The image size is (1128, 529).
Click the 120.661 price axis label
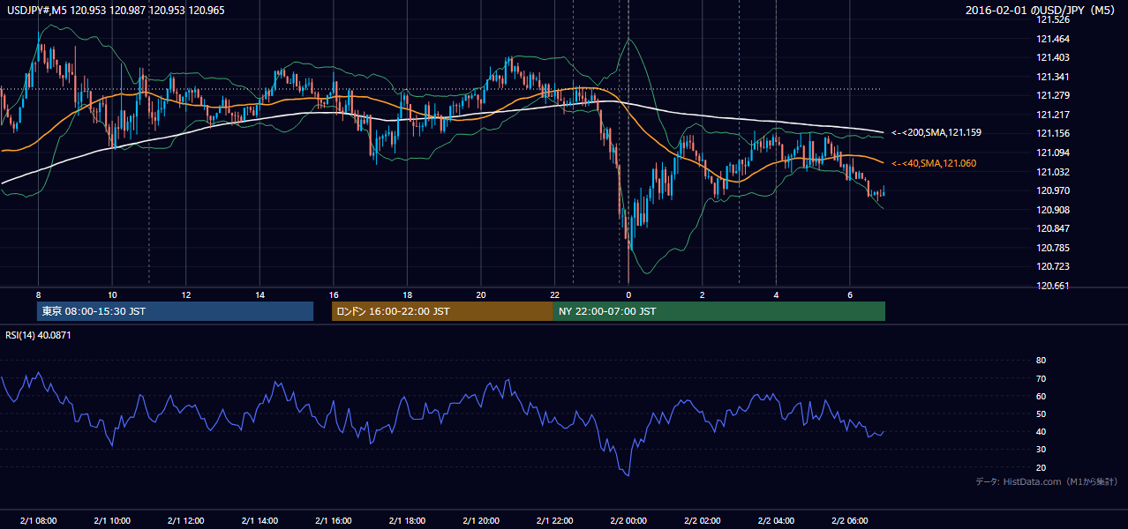[x=1052, y=286]
